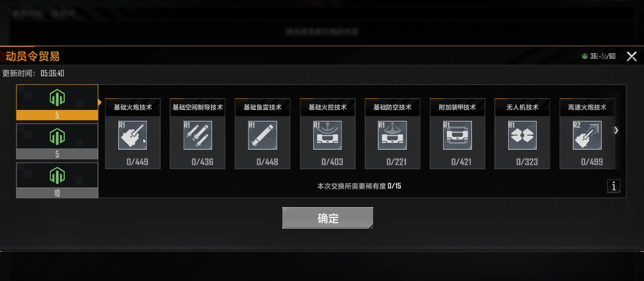Select the 基础火炮技术 cannon icon
644x281 pixels.
coord(133,135)
